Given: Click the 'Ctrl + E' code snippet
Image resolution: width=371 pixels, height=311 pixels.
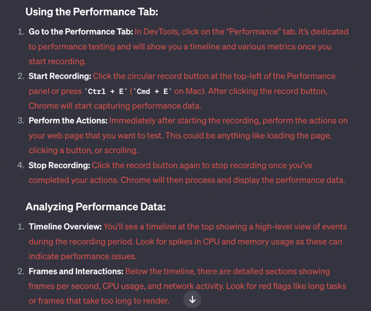Looking at the screenshot, I should coord(106,91).
